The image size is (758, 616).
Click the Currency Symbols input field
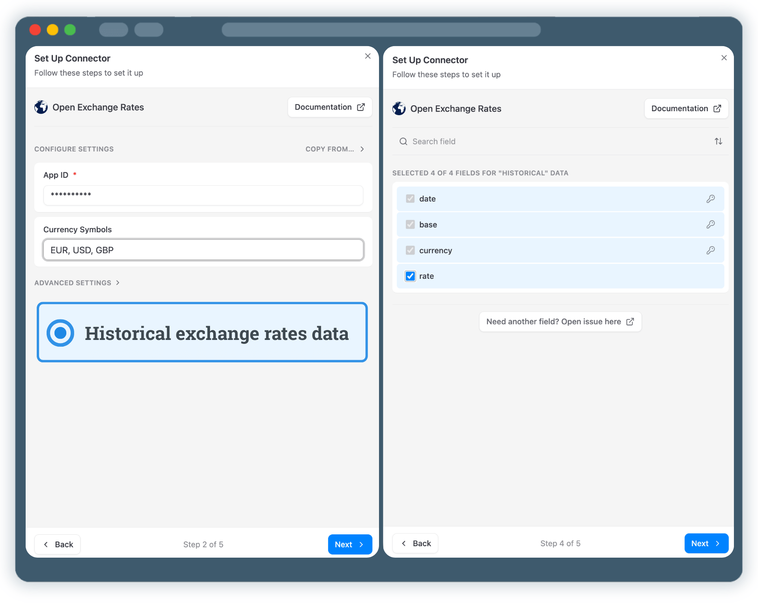203,250
